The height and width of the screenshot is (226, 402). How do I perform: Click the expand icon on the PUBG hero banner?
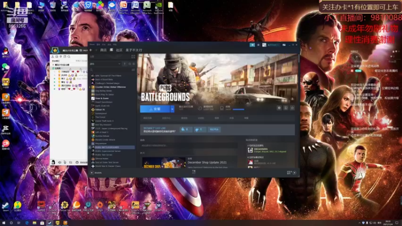(292, 98)
